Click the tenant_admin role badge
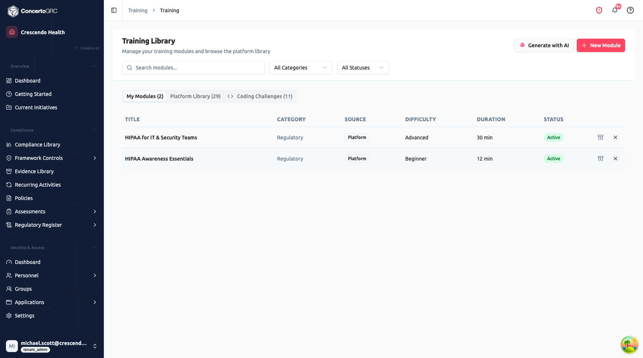Viewport: 643px width, 358px height. tap(35, 350)
